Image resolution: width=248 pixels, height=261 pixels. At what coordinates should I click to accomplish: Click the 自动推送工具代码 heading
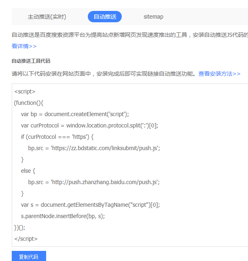(31, 61)
